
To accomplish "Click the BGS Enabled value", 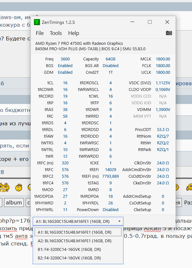I will point(65,65).
